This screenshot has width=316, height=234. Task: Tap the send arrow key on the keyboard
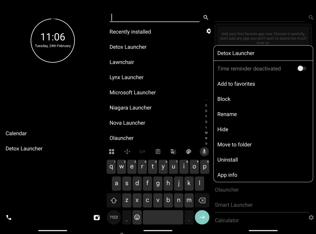pos(202,217)
